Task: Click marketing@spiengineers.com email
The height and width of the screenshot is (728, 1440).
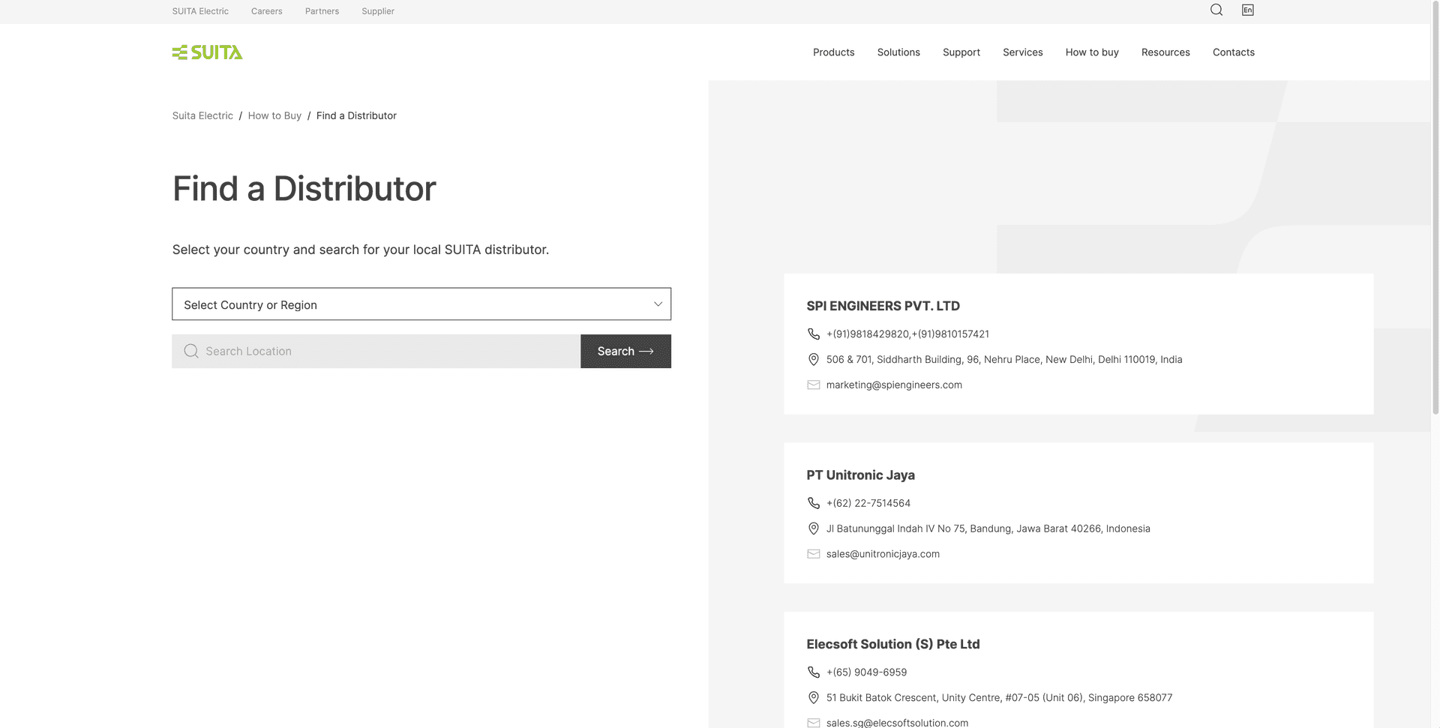Action: point(894,385)
